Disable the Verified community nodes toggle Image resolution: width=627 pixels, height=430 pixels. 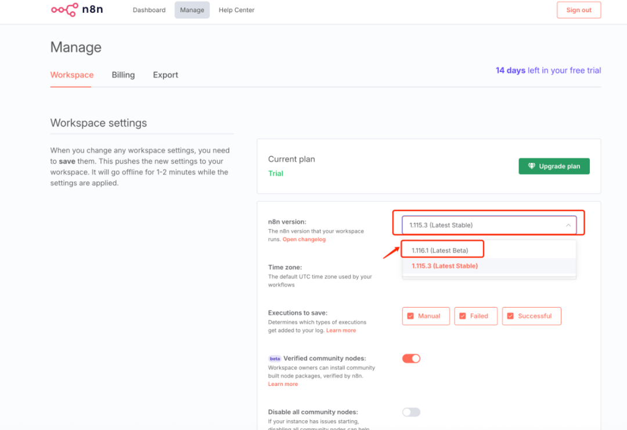click(x=411, y=359)
